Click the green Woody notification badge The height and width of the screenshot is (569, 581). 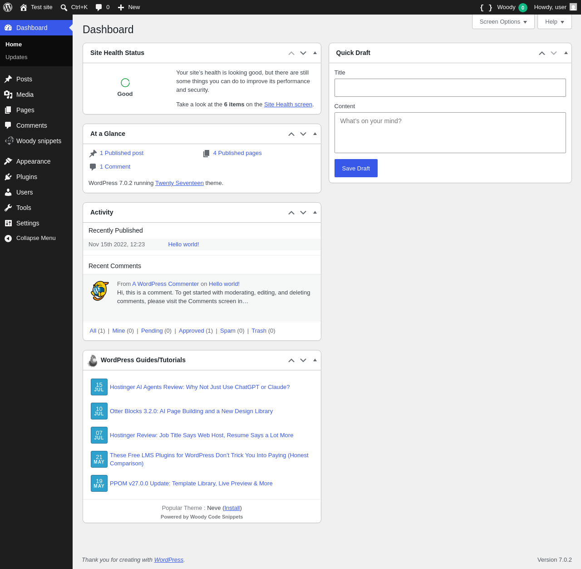(x=523, y=7)
